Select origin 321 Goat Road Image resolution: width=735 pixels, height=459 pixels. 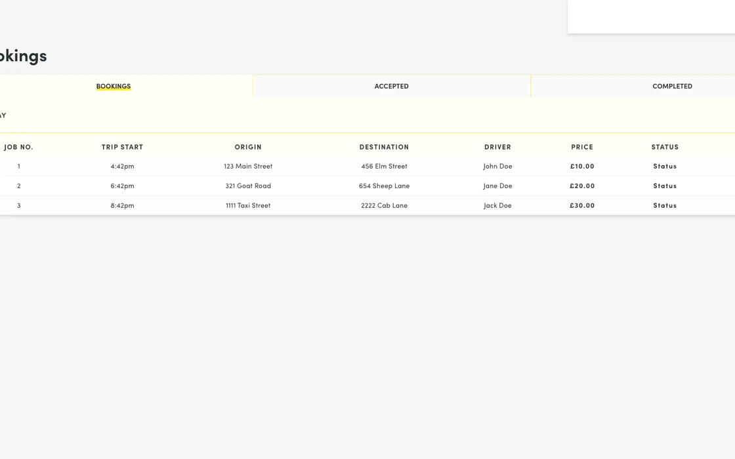[x=248, y=186]
